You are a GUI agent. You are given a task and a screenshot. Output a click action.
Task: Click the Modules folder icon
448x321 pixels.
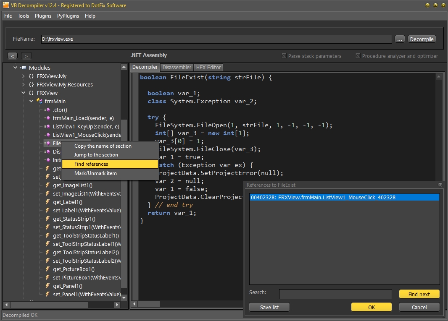point(24,68)
